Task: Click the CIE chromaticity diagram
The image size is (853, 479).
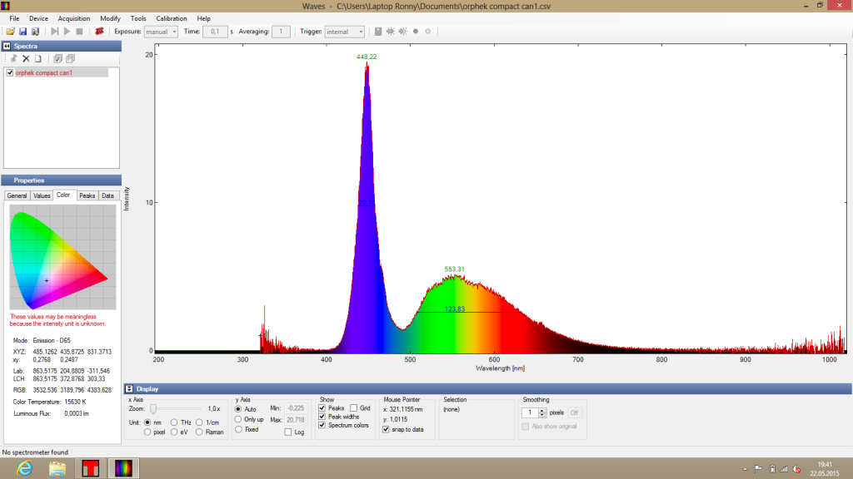Action: pos(62,258)
